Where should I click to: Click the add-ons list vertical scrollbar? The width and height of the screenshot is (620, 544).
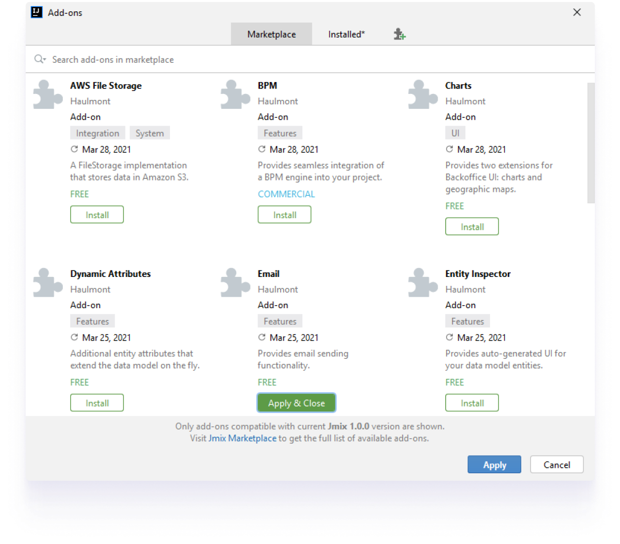pos(591,143)
